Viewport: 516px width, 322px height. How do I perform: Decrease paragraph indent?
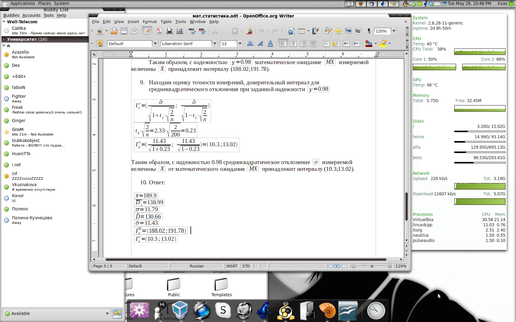(x=346, y=44)
